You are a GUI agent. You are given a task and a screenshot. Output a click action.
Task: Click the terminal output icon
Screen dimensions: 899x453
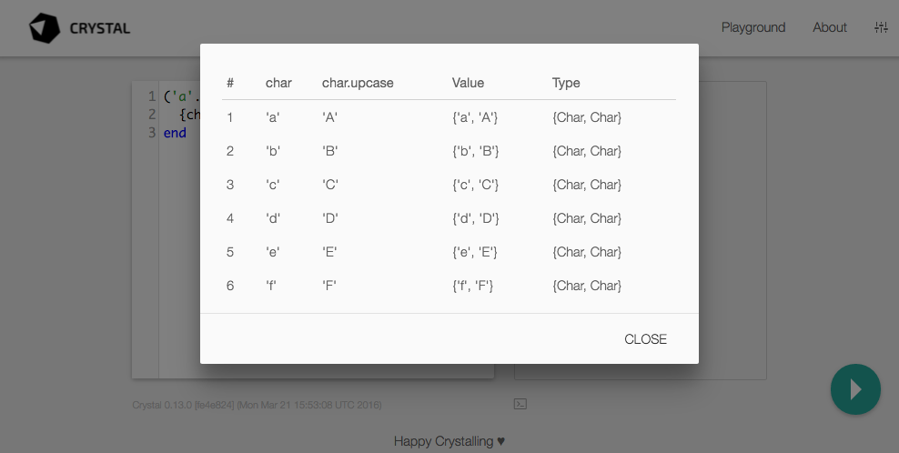tap(520, 403)
